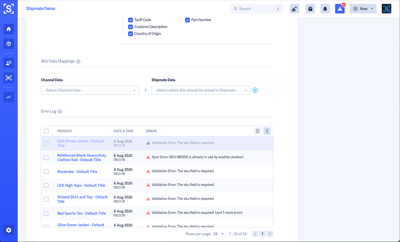The width and height of the screenshot is (400, 242).
Task: Tick the Wardrobe row checkbox
Action: tap(46, 172)
